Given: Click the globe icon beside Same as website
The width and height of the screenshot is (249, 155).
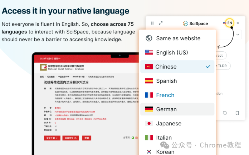Looking at the screenshot, I should [149, 38].
